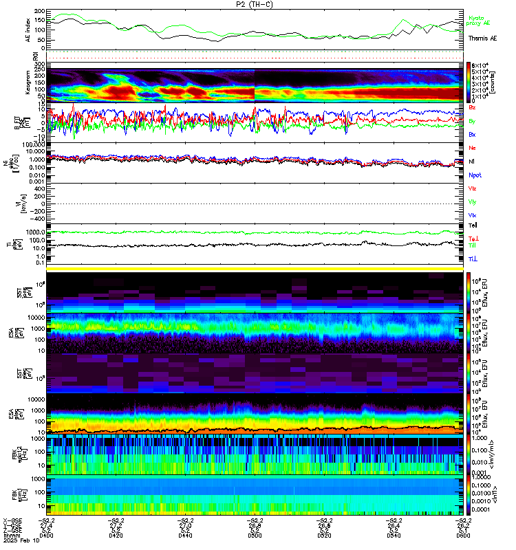Click the hhmm row label
The width and height of the screenshot is (516, 550).
12,536
